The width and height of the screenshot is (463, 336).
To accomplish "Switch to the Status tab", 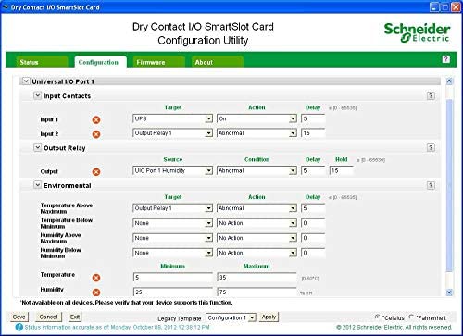I will (x=42, y=62).
